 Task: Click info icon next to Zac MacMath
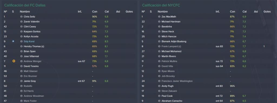[159, 17]
